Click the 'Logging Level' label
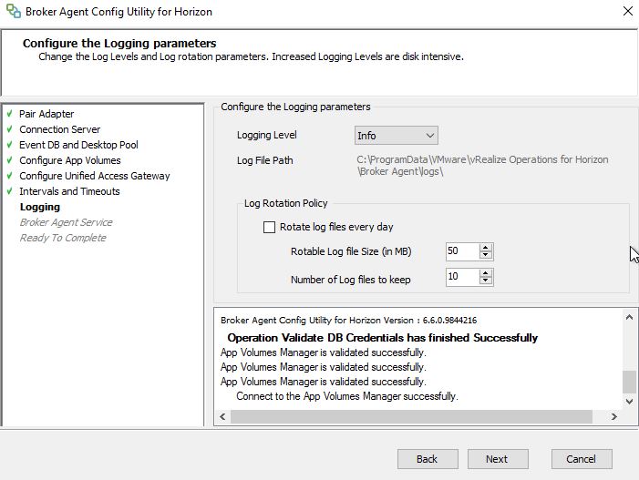The width and height of the screenshot is (639, 480). tap(267, 135)
